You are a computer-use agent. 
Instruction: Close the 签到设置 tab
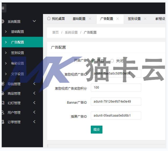145,19
